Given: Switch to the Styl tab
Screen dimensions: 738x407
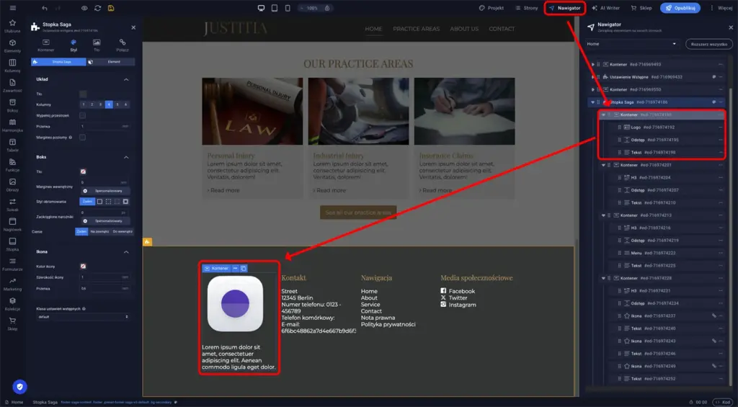Looking at the screenshot, I should 74,45.
